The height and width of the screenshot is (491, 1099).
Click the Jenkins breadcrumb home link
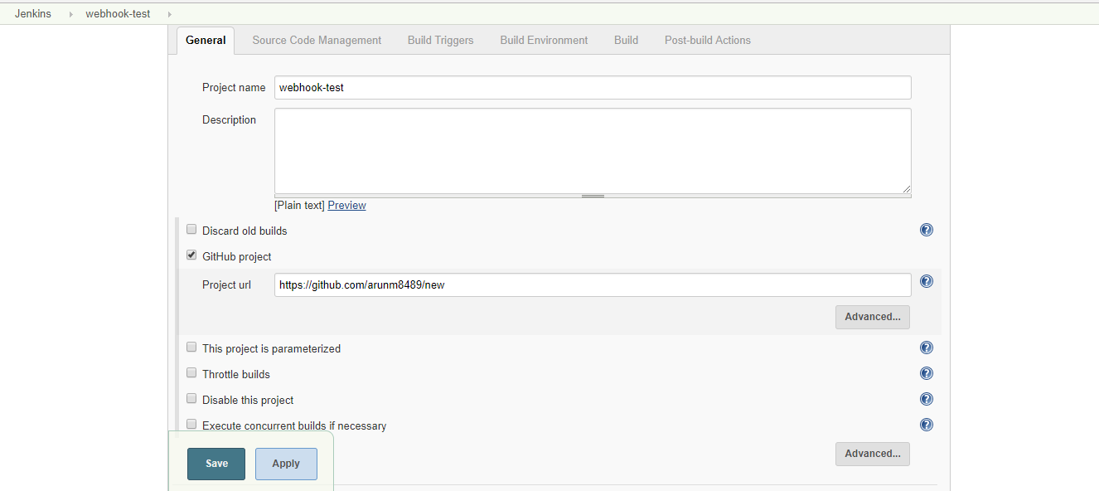pos(32,13)
